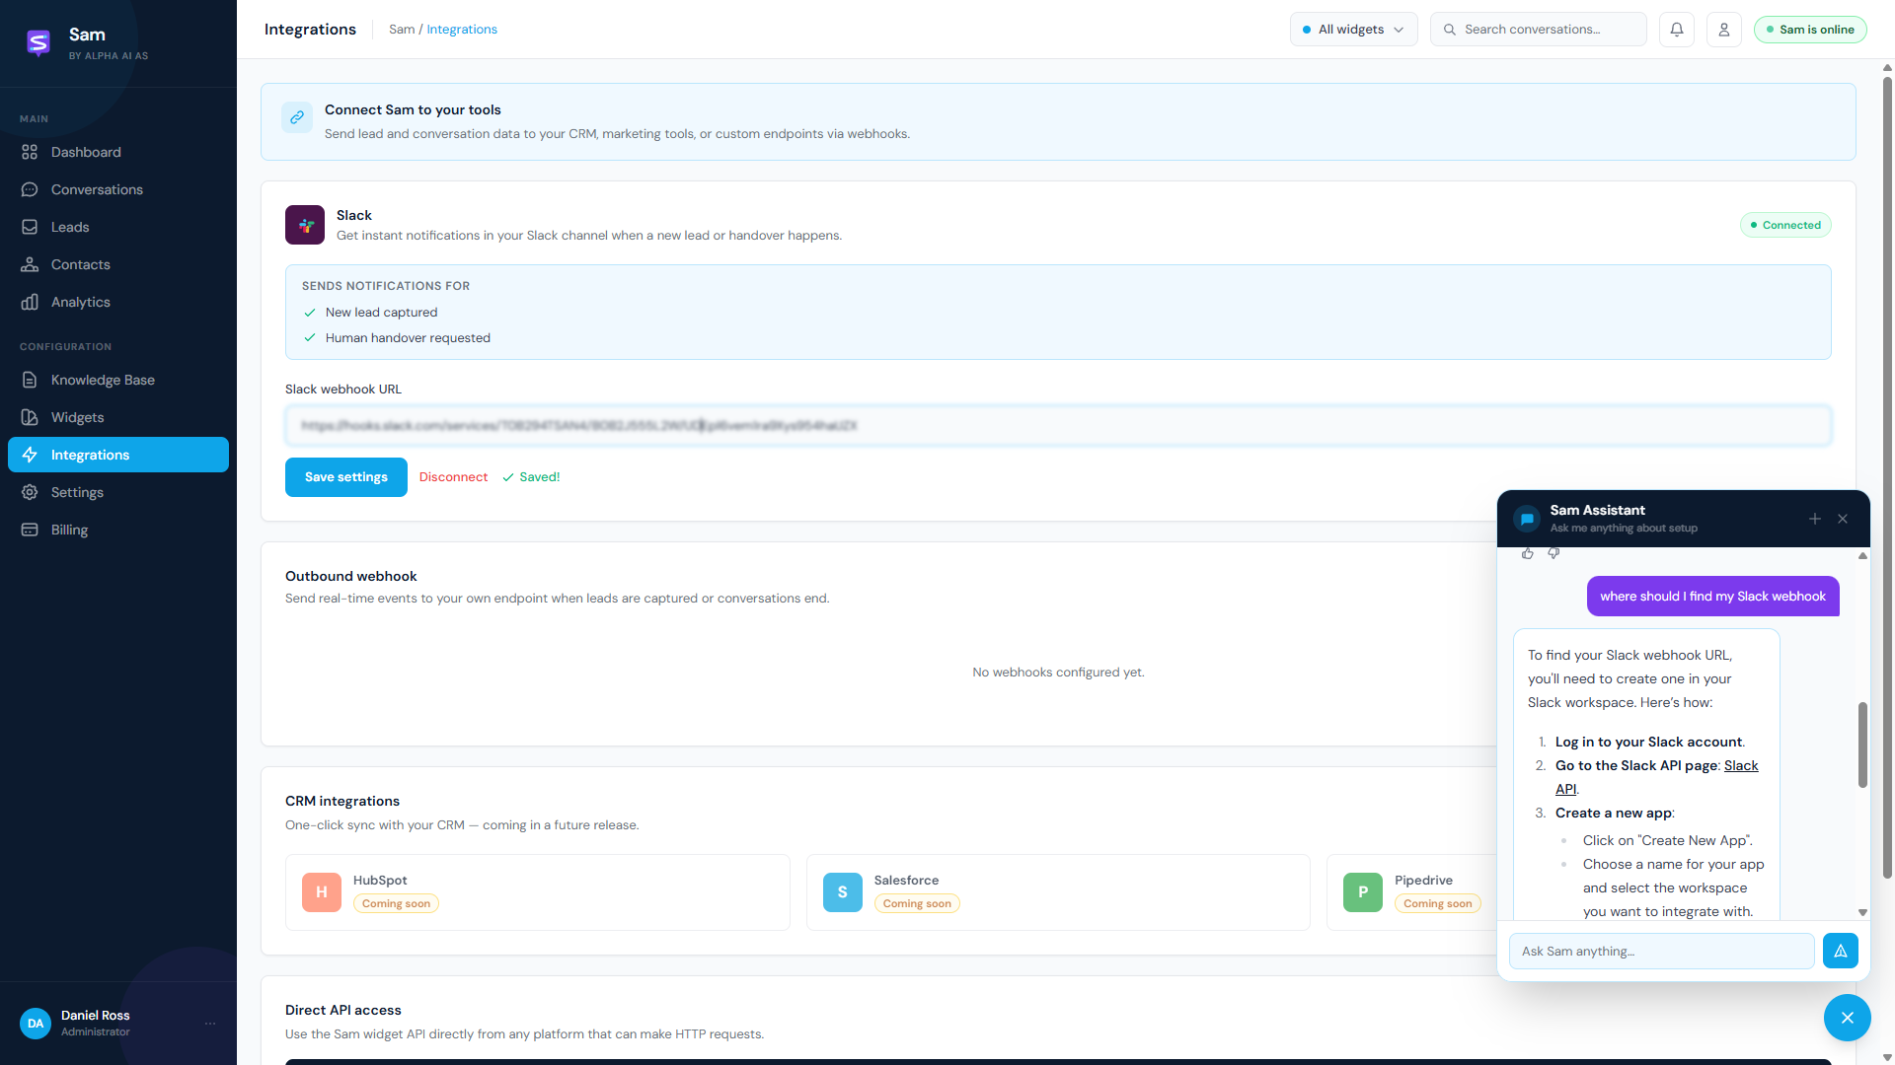Click chat scroll down arrow

point(1862,913)
